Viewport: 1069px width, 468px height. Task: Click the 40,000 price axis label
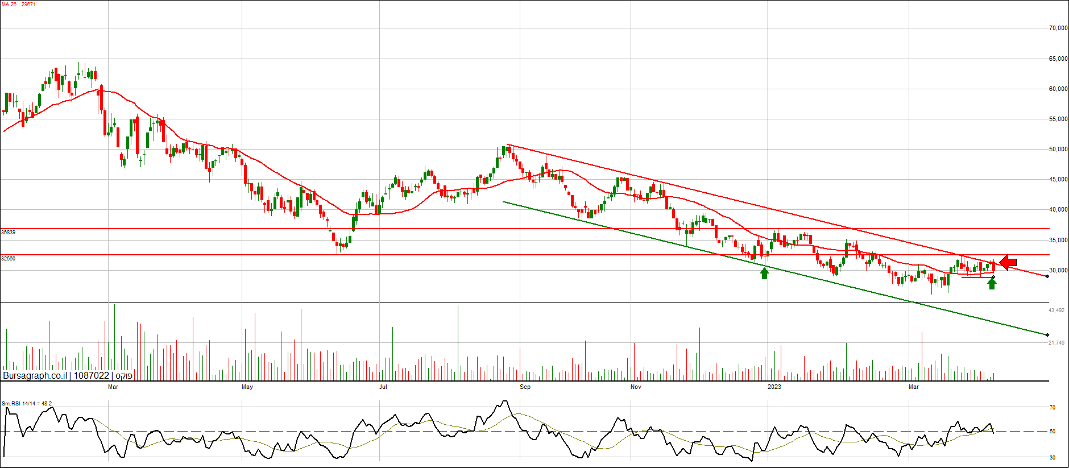point(1058,209)
